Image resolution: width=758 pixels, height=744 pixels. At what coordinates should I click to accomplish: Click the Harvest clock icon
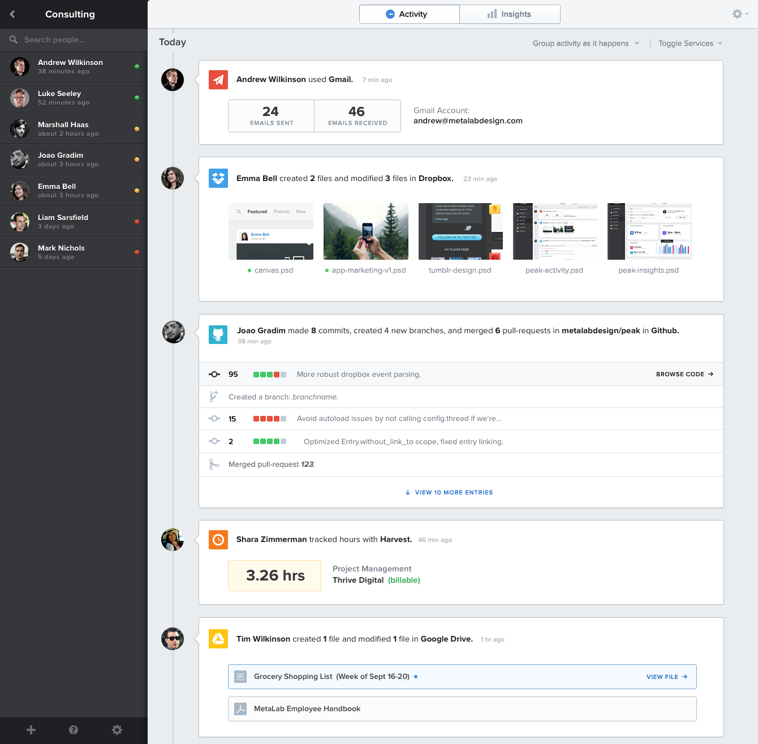coord(218,540)
